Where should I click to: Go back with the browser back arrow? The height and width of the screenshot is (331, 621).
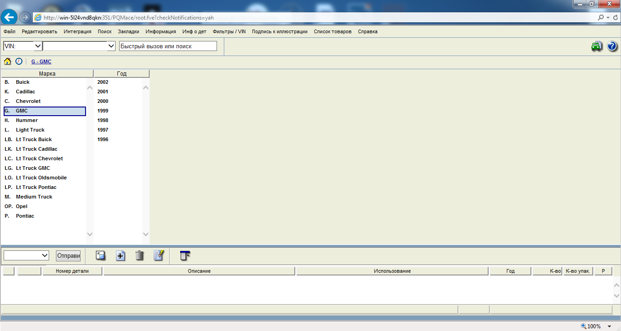point(9,18)
